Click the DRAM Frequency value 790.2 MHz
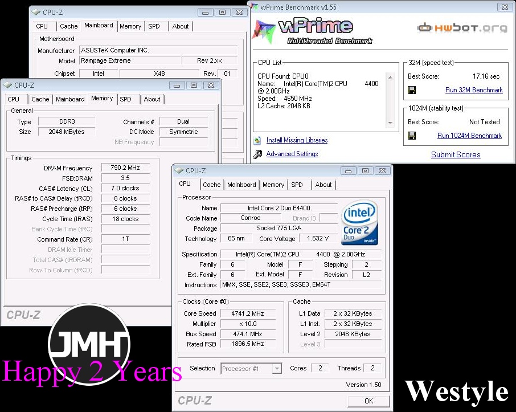This screenshot has width=516, height=412. (x=125, y=168)
